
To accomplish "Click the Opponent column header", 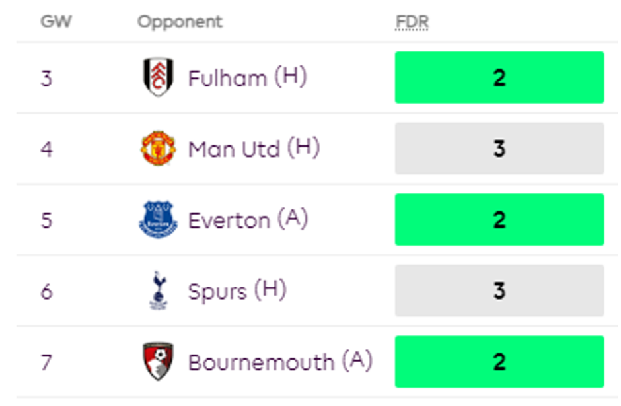I will click(180, 22).
